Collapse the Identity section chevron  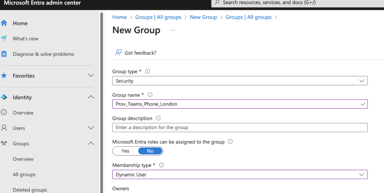pyautogui.click(x=91, y=97)
